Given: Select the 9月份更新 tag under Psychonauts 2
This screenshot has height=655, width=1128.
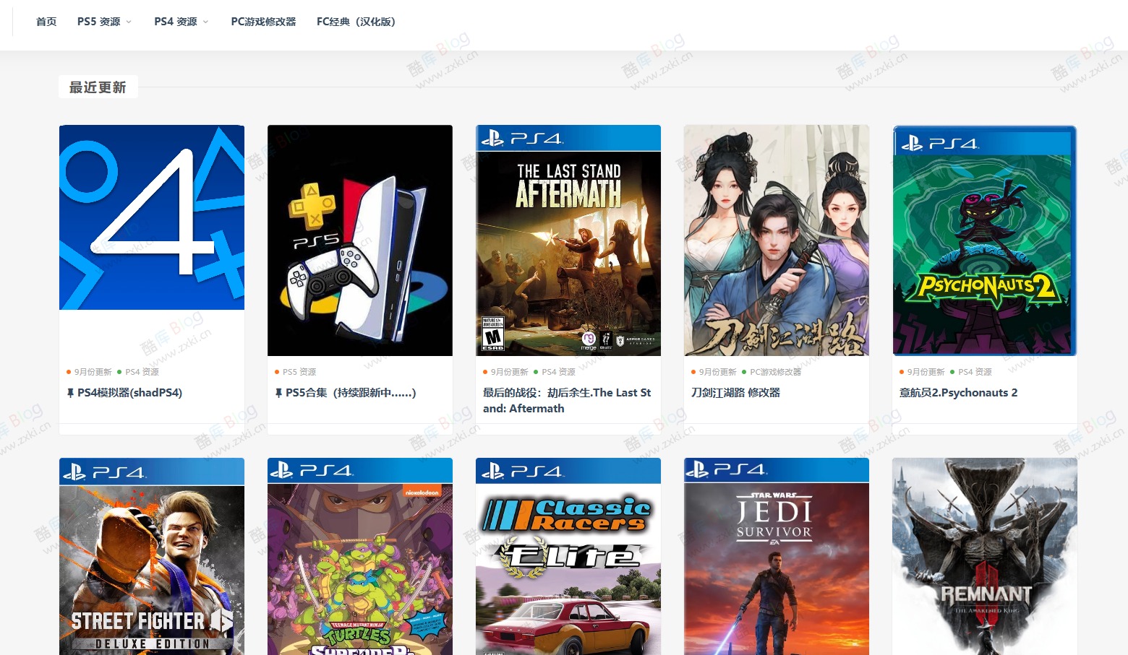Looking at the screenshot, I should [x=926, y=372].
